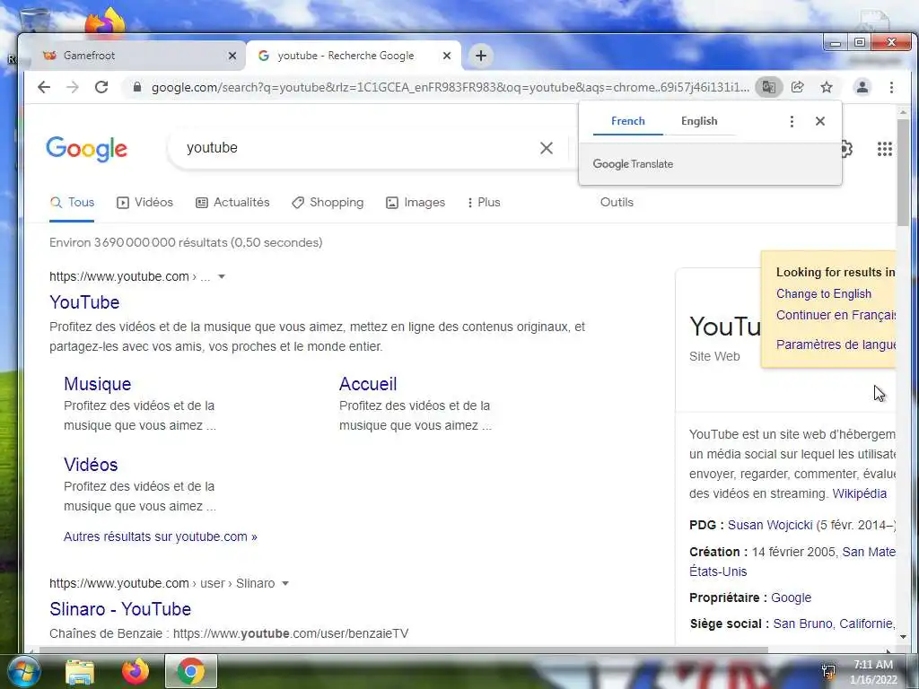
Task: Close the Google Translate popup
Action: click(820, 121)
